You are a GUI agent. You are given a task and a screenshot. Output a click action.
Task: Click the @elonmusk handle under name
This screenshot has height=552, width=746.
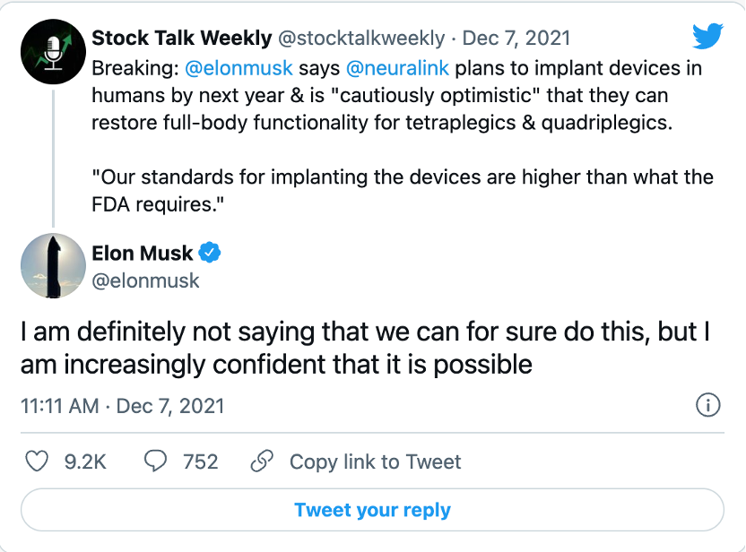145,280
